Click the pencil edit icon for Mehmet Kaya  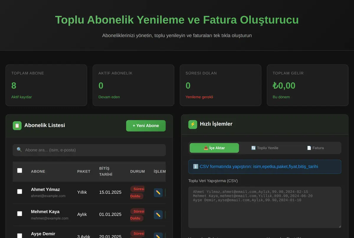coord(158,215)
